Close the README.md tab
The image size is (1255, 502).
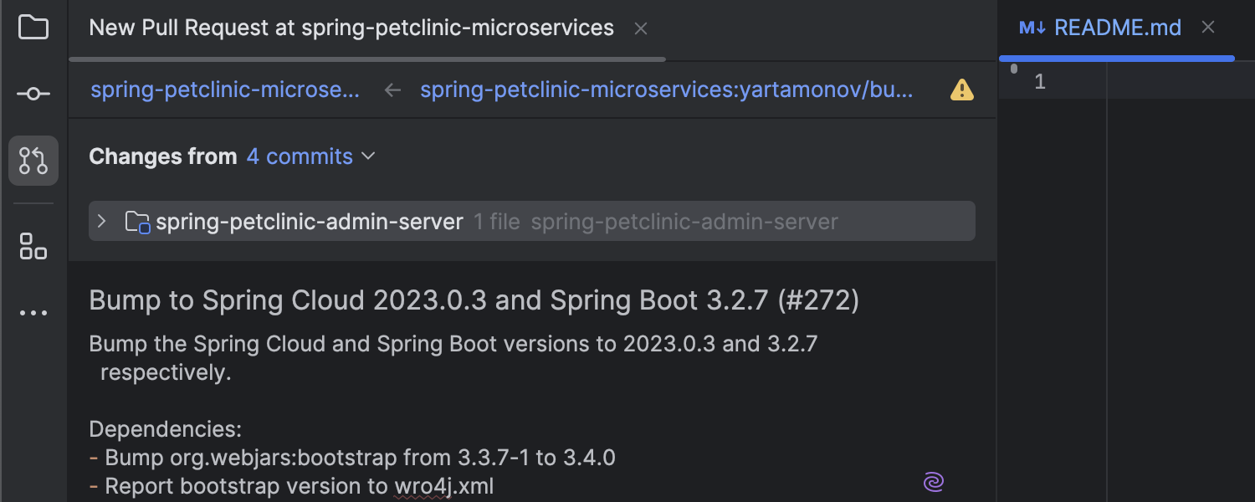click(x=1208, y=28)
